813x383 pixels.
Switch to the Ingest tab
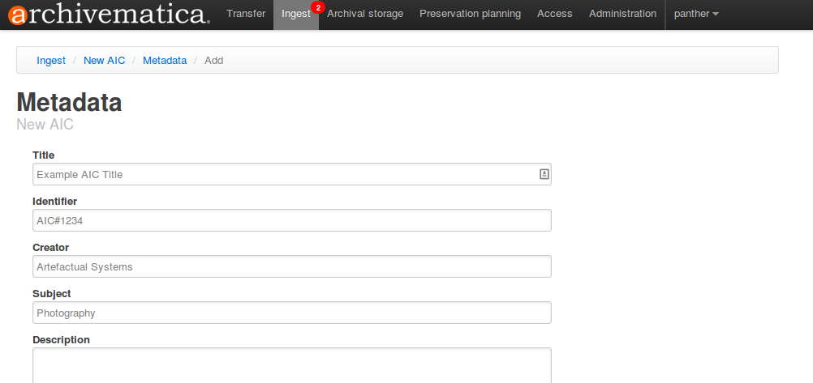pos(295,14)
